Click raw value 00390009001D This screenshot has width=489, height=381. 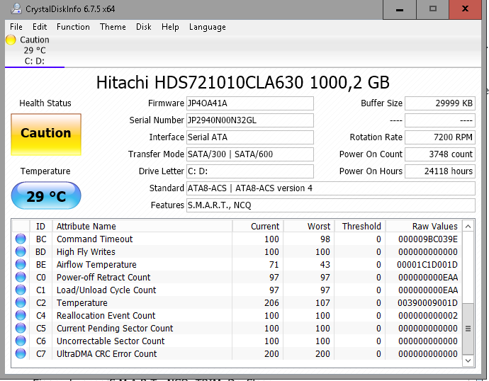point(427,303)
